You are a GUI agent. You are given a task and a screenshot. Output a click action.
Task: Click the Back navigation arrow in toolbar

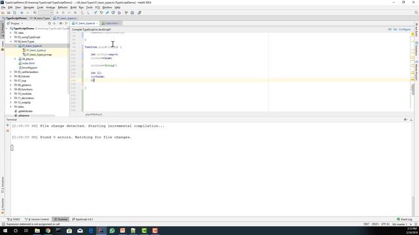(22, 13)
